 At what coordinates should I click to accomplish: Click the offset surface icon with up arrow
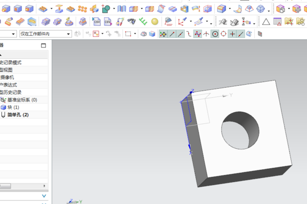tap(59, 9)
